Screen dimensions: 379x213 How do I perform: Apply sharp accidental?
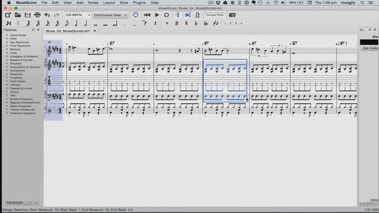click(x=176, y=24)
